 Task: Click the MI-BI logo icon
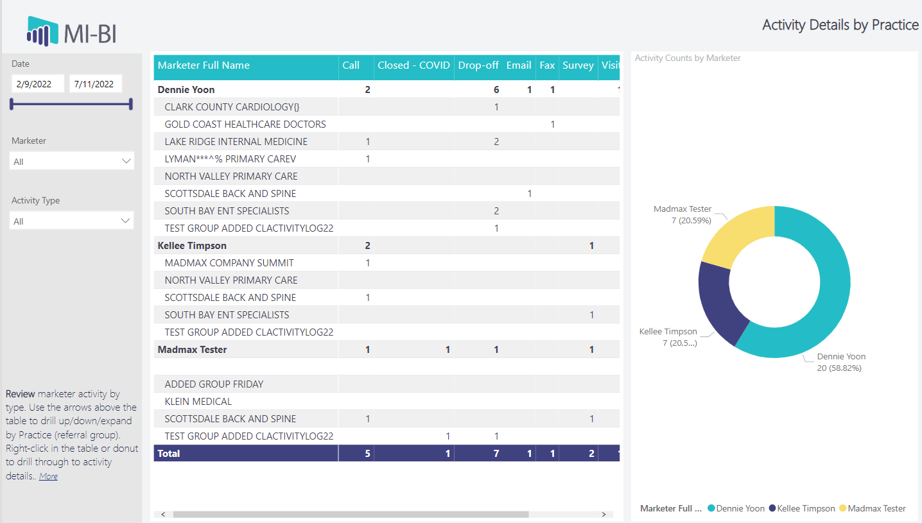coord(42,31)
